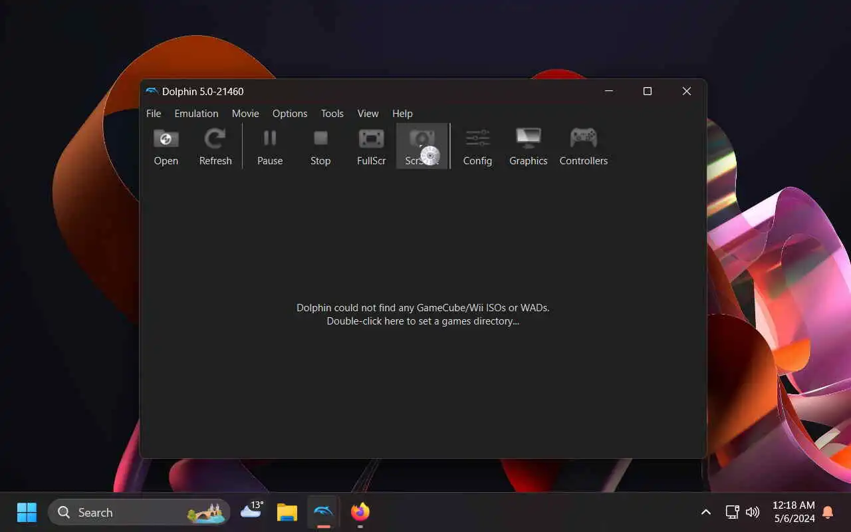
Task: Open the Tools menu
Action: 332,114
